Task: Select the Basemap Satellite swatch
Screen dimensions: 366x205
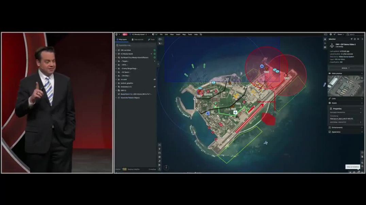Action: click(x=124, y=169)
